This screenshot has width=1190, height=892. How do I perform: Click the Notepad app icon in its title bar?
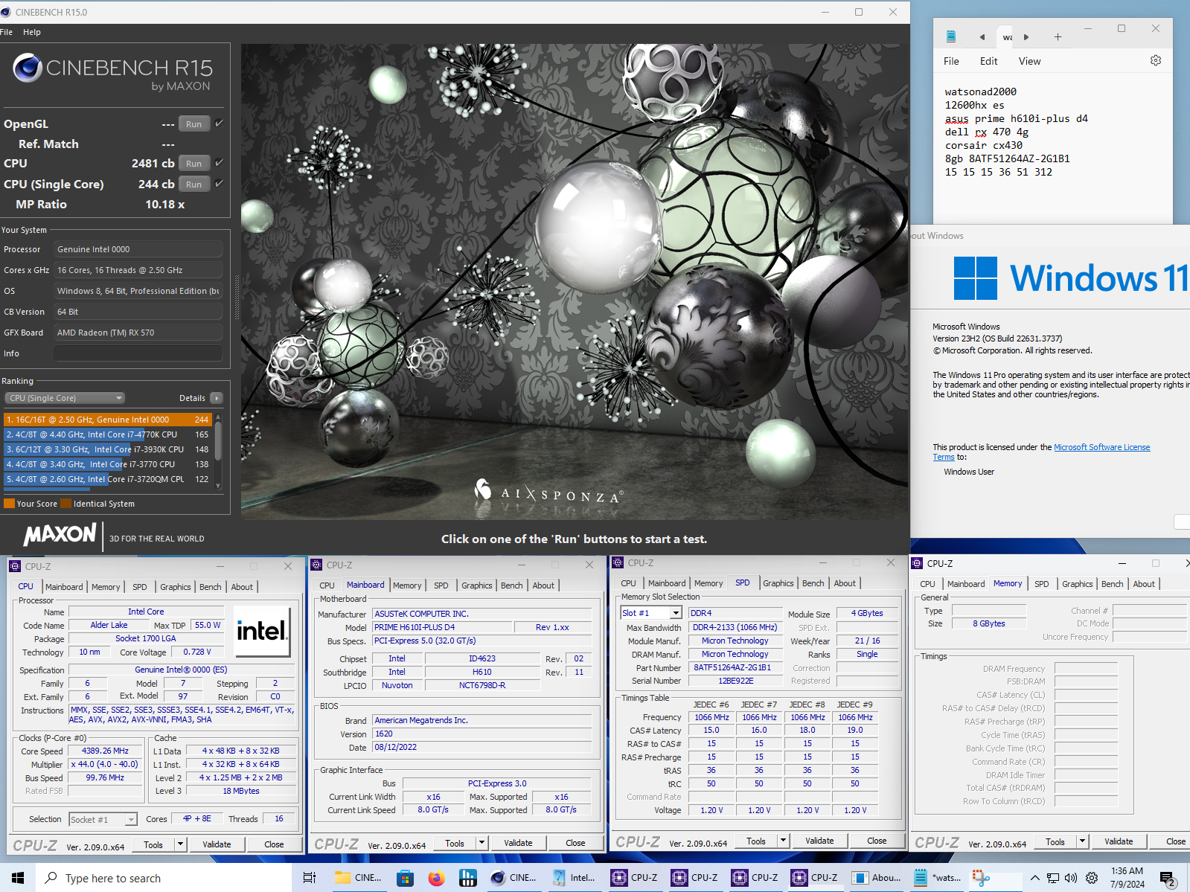click(950, 36)
